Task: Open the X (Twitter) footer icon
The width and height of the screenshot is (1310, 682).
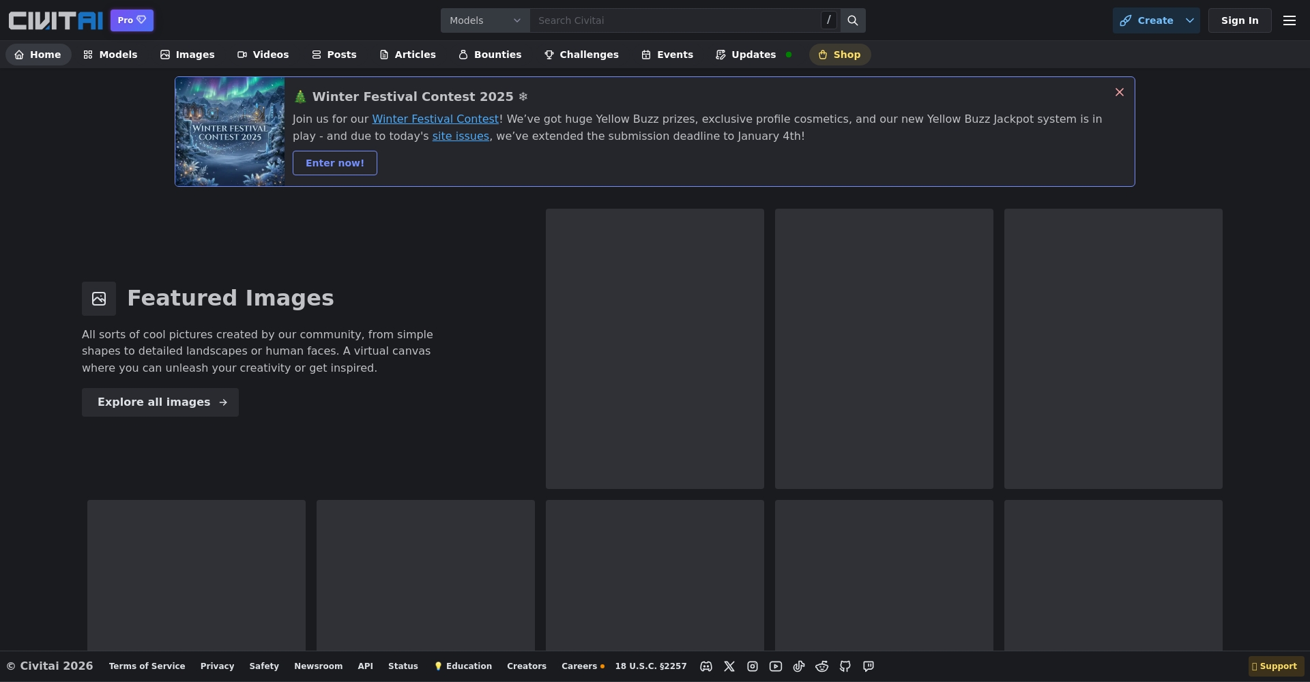Action: pyautogui.click(x=729, y=666)
